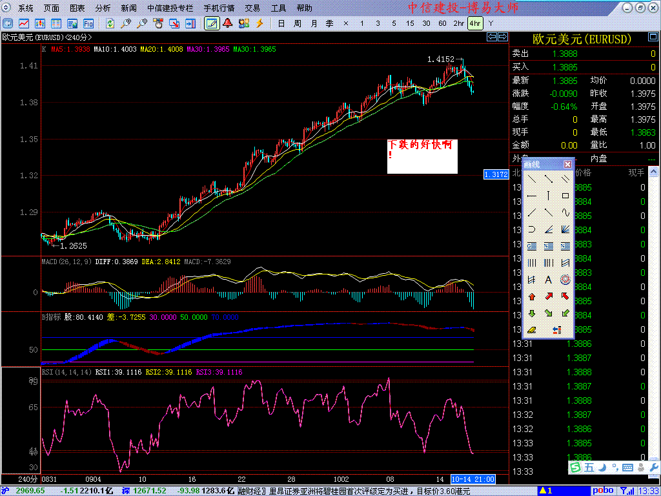Screen dimensions: 661x496
Task: Select the text annotation (A) tool
Action: coord(549,280)
